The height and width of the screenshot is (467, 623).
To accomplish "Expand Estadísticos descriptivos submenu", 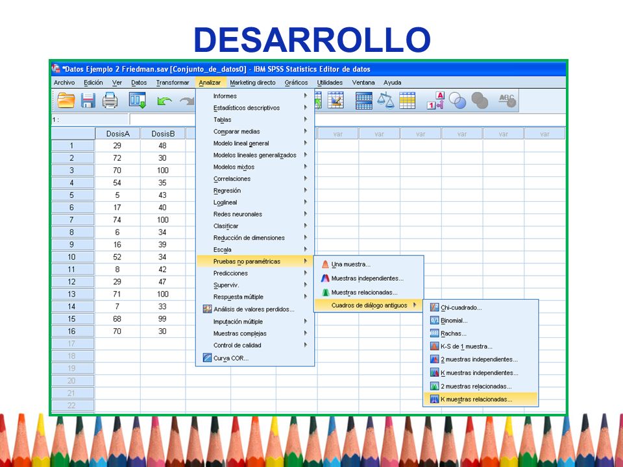I will 255,108.
